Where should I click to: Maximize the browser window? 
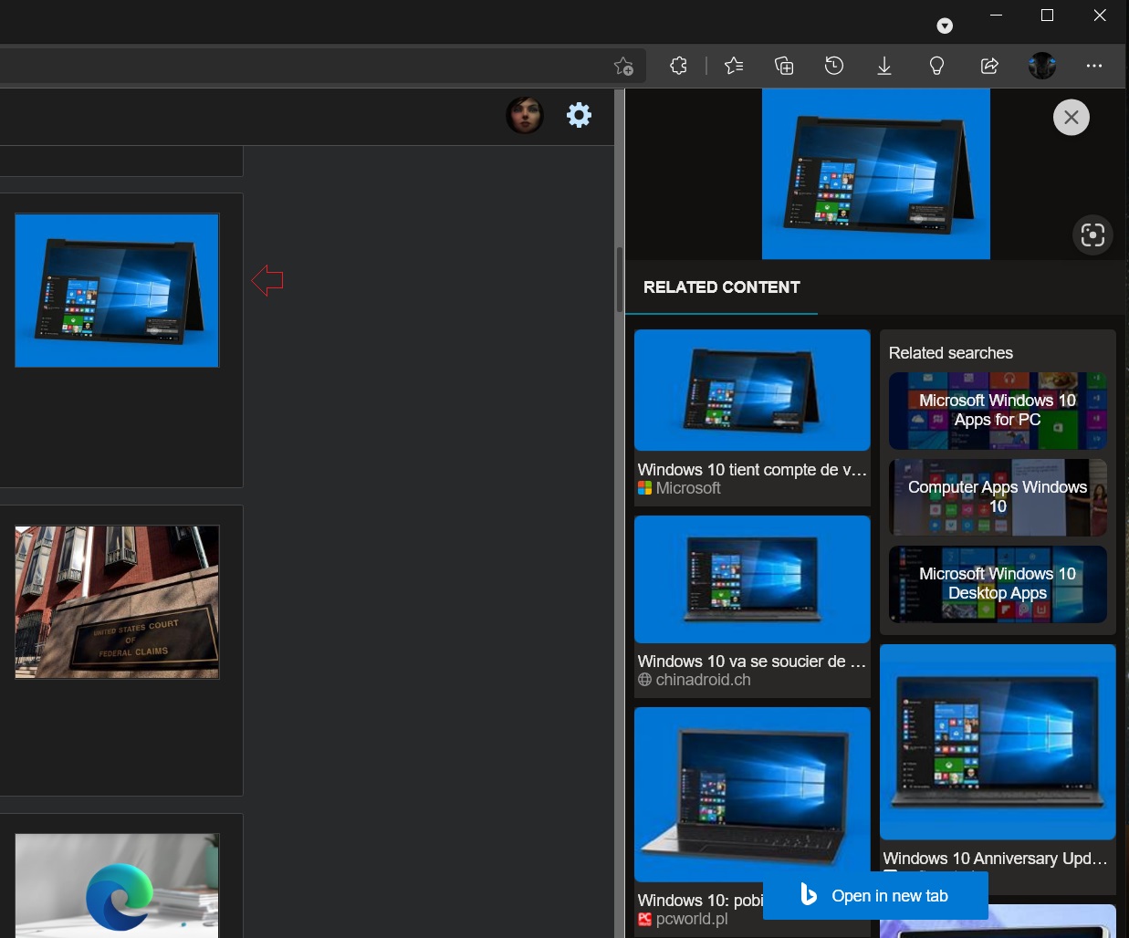(1048, 16)
